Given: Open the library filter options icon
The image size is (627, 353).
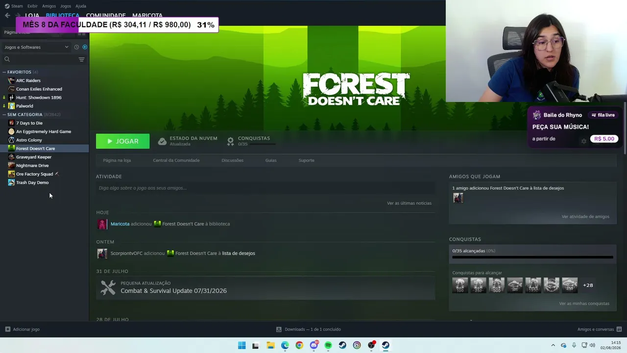Looking at the screenshot, I should [81, 59].
